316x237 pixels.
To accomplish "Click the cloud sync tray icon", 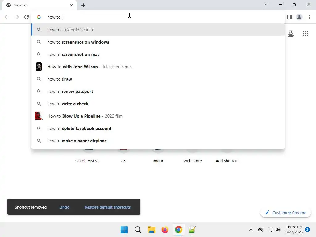I will click(x=261, y=230).
